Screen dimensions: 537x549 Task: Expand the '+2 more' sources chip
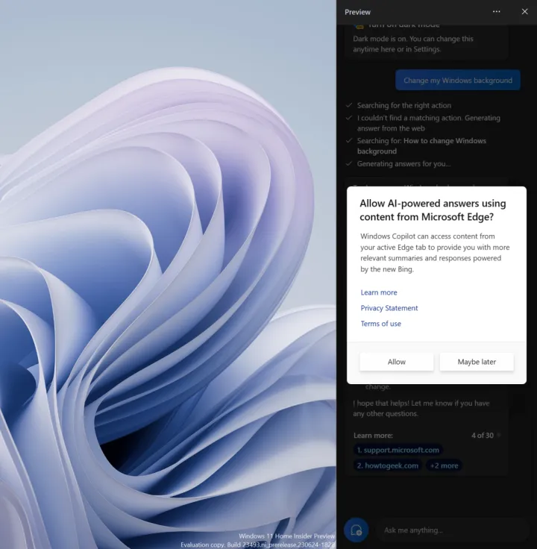click(x=445, y=465)
